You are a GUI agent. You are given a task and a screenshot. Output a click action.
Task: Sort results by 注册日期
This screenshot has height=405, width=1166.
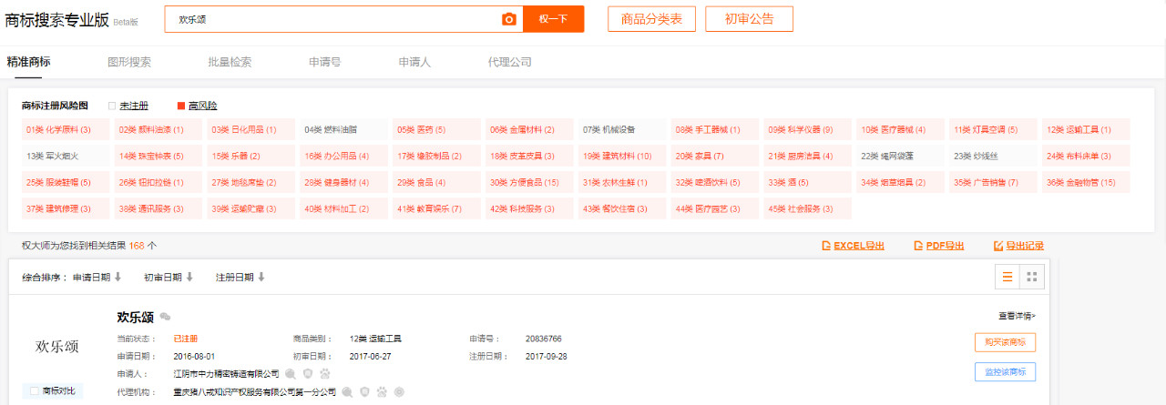[x=240, y=277]
